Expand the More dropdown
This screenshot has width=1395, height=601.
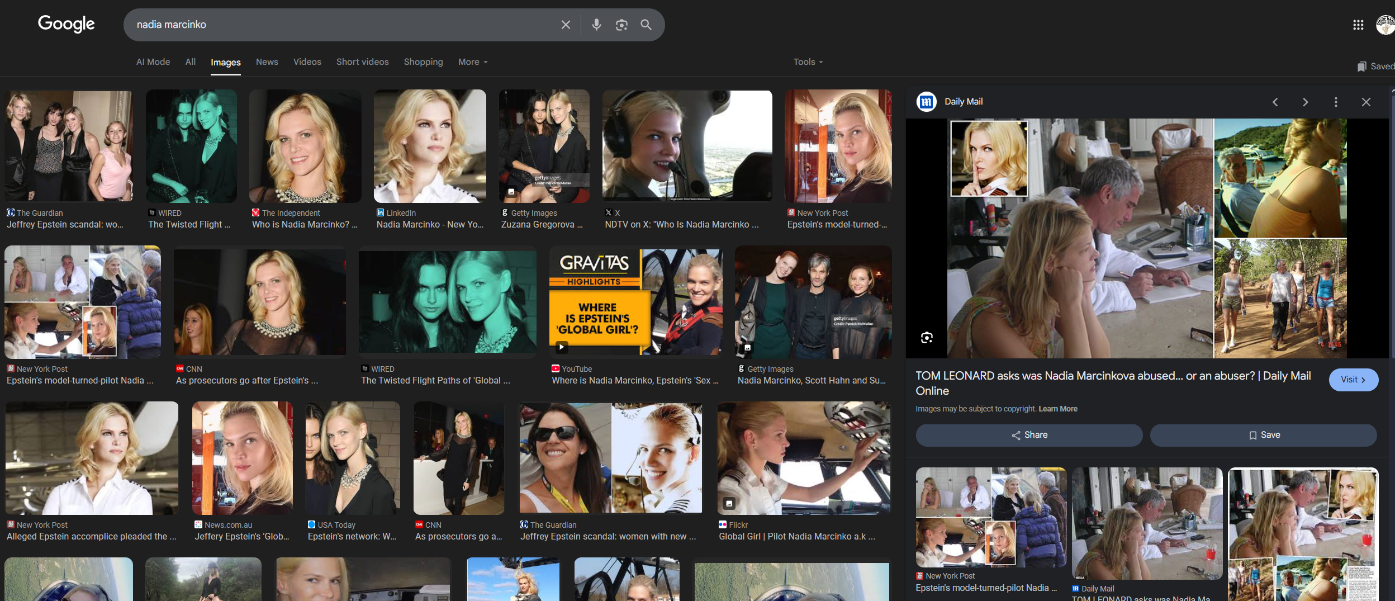pos(473,62)
